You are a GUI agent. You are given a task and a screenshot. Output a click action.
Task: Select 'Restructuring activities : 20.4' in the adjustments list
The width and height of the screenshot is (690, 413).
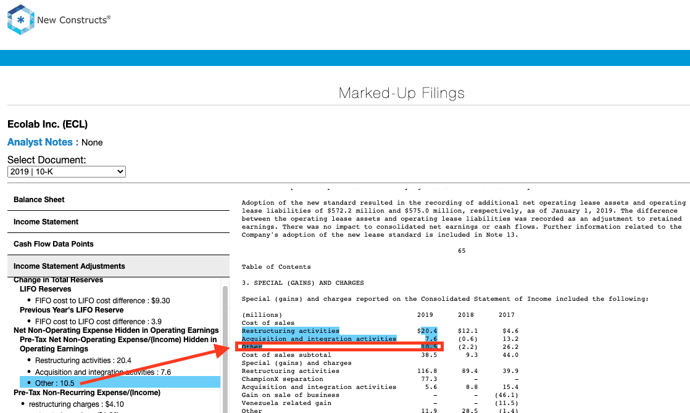(83, 360)
